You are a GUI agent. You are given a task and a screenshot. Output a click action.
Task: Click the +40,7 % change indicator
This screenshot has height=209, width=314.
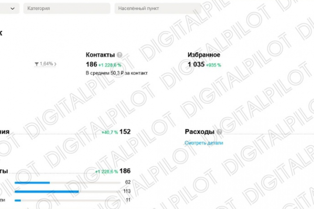[x=109, y=132]
